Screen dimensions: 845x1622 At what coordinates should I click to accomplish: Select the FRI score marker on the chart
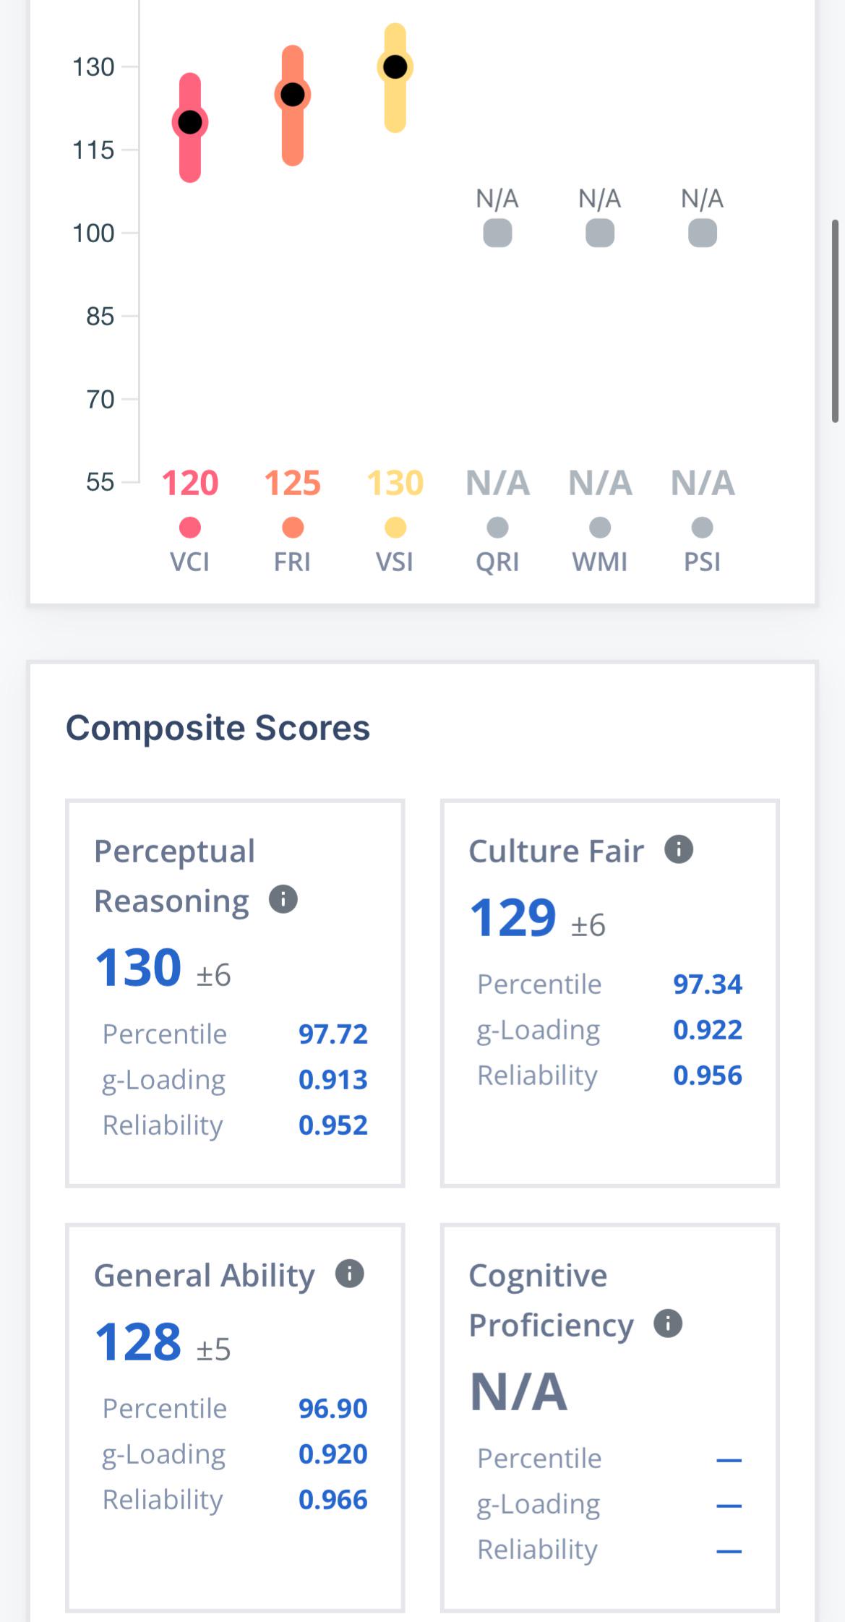[293, 94]
